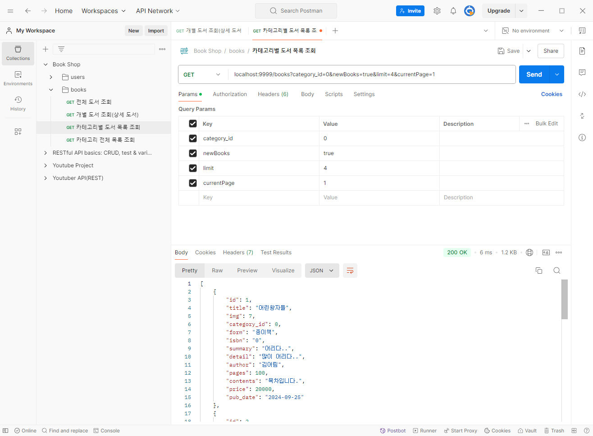Open the Save options arrow

(529, 51)
